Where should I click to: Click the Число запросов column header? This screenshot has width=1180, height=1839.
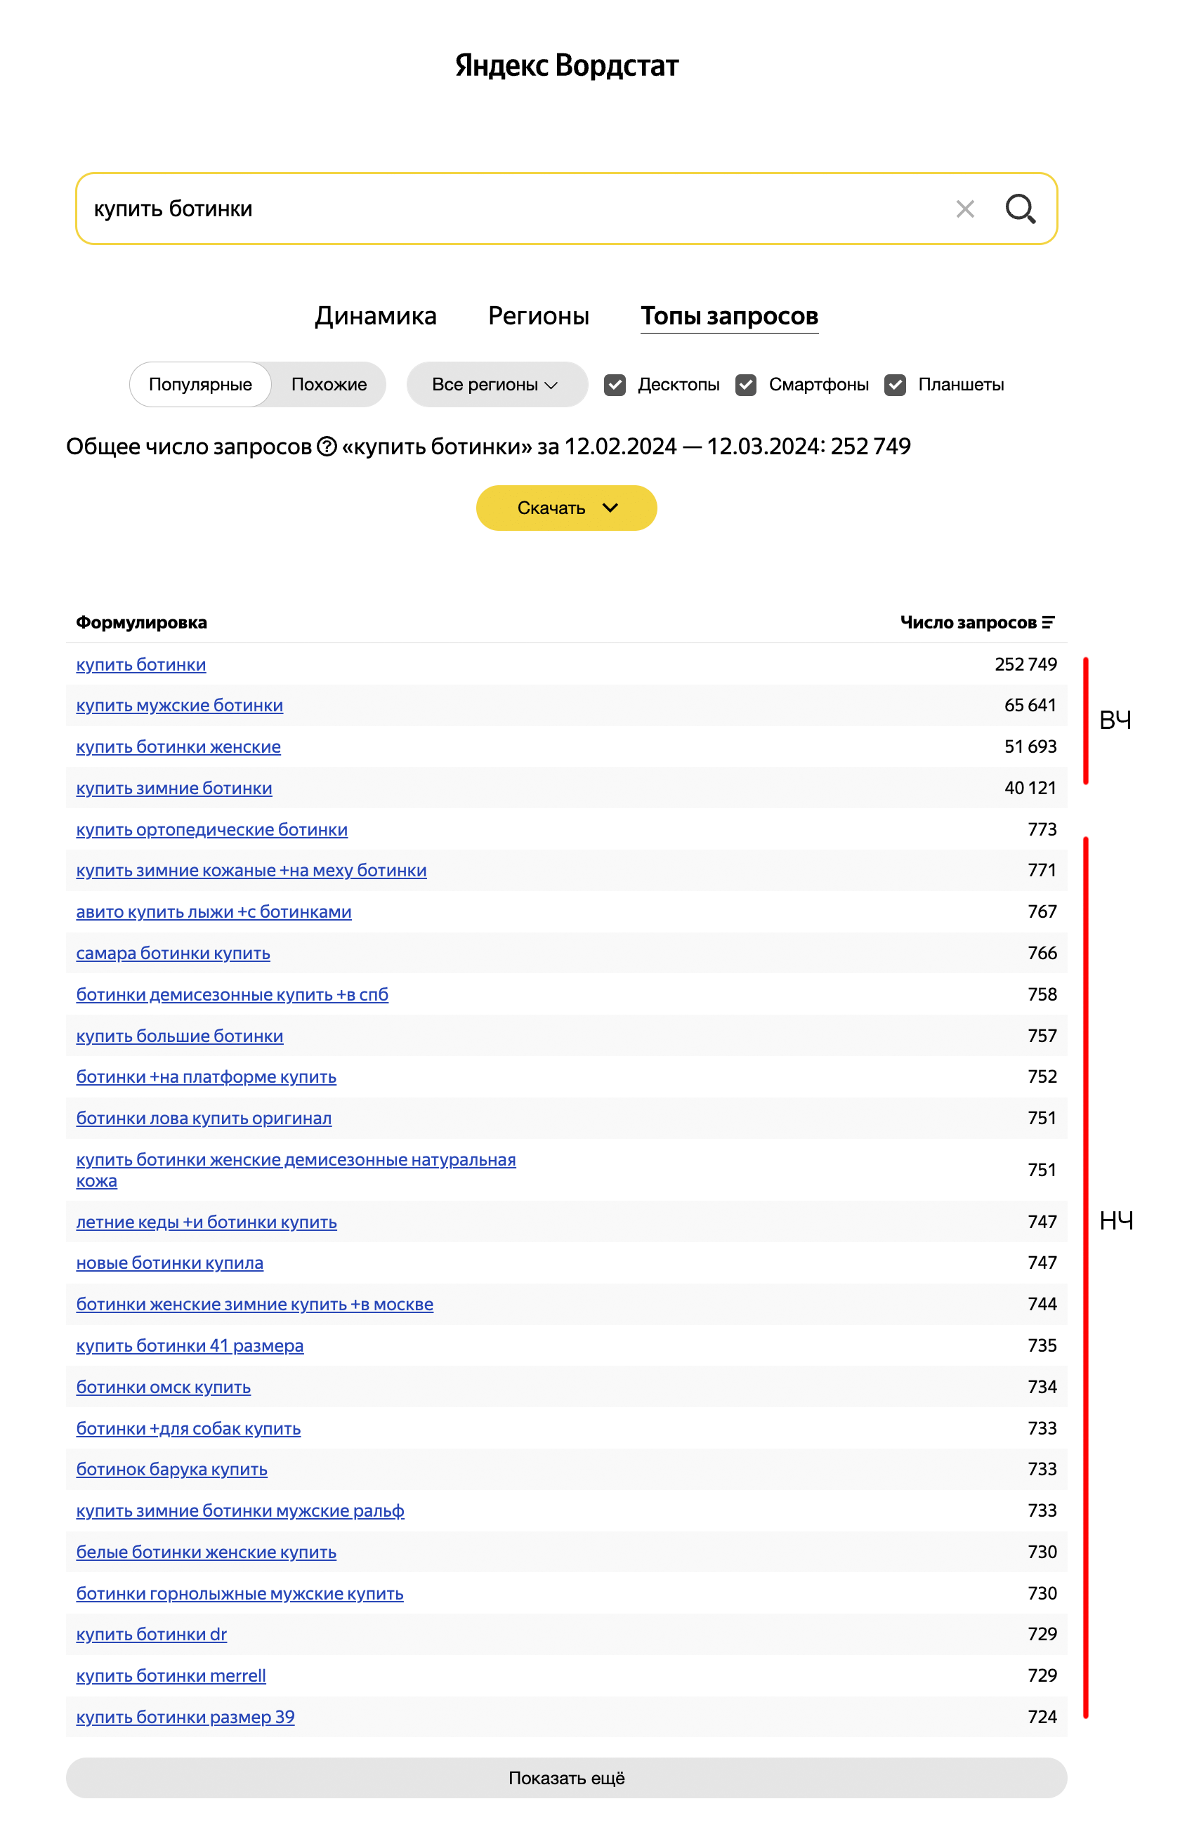click(969, 622)
